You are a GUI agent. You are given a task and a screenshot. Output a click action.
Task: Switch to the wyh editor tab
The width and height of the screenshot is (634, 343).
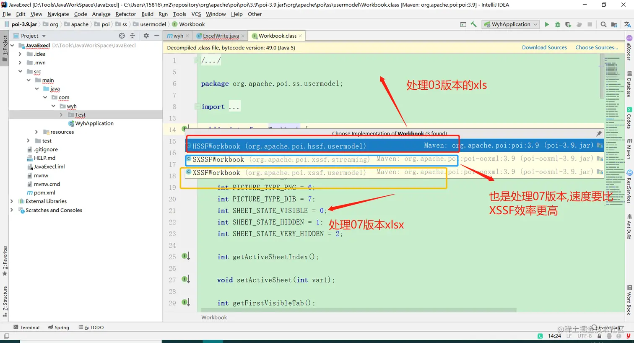(x=178, y=36)
